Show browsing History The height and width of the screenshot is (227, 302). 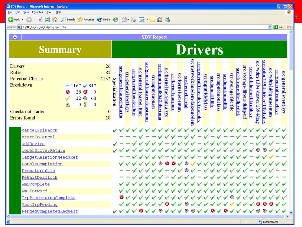pyautogui.click(x=115, y=20)
